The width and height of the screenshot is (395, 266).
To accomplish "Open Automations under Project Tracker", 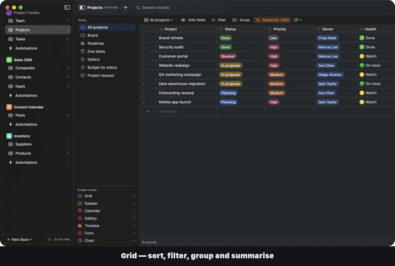I will 38,48.
